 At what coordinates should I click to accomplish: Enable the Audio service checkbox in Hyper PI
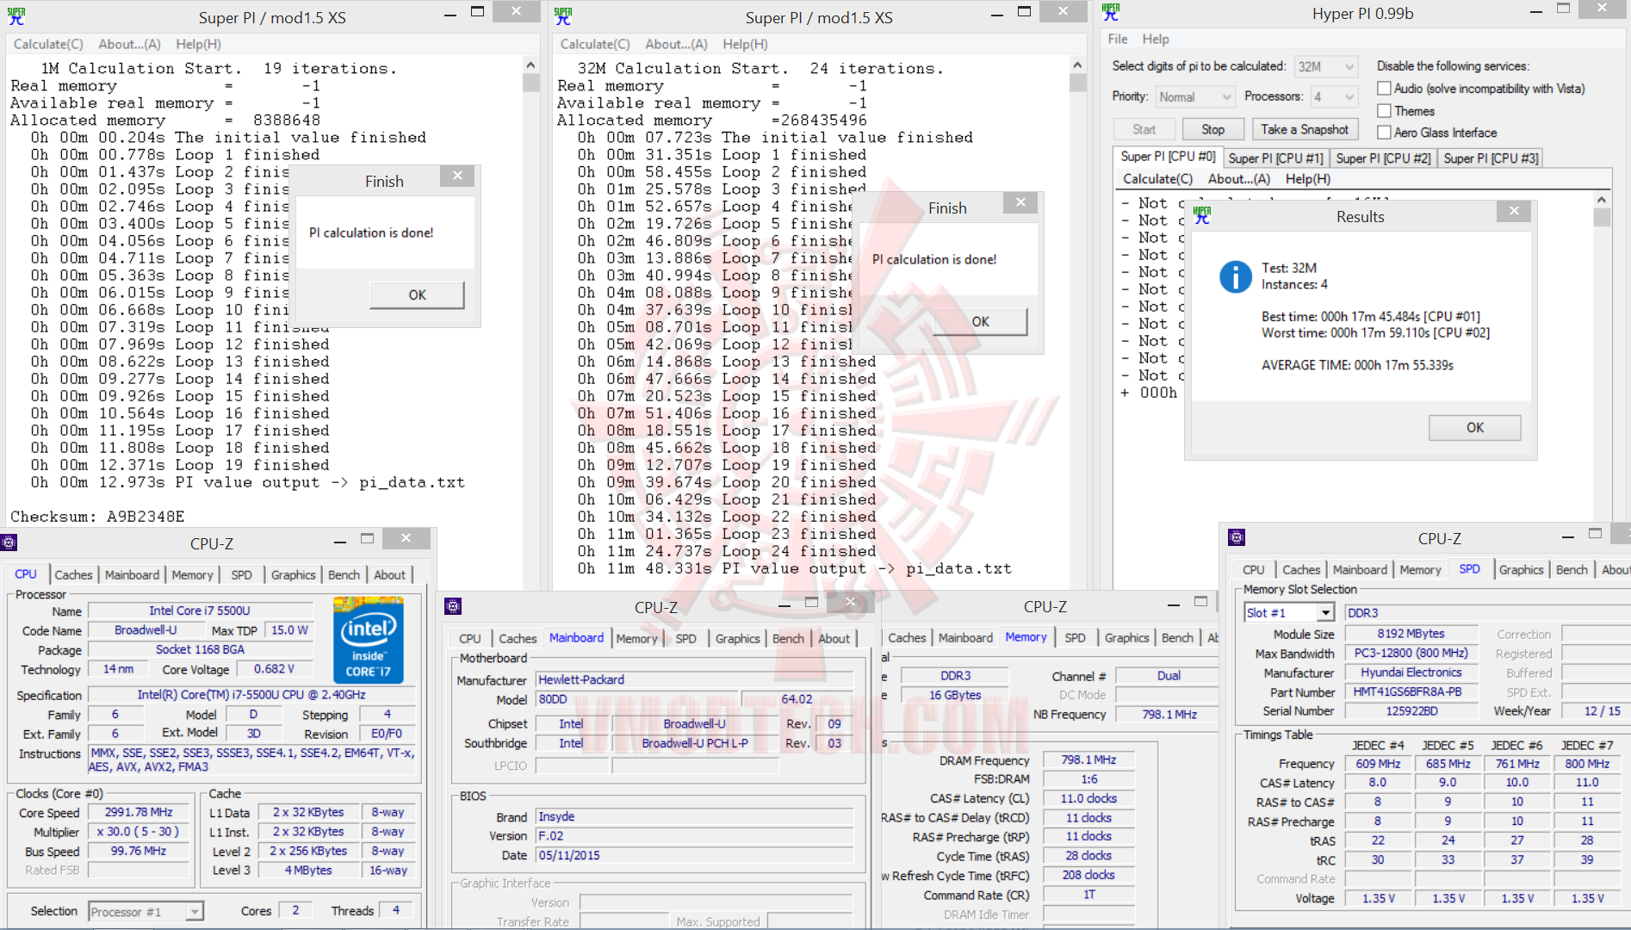tap(1385, 89)
